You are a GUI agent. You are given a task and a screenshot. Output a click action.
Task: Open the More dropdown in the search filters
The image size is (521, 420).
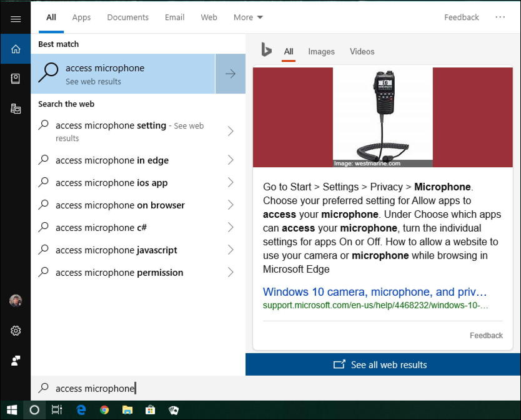[x=247, y=17]
